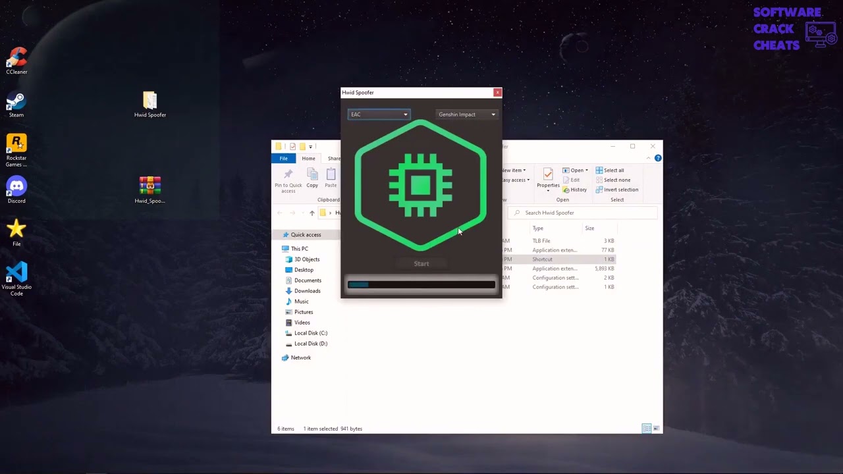Go back in File Explorer navigation
This screenshot has width=843, height=474.
280,213
